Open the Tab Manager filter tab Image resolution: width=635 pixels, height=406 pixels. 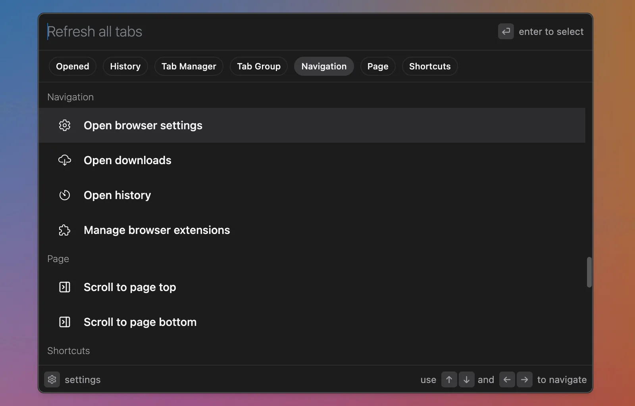(189, 66)
